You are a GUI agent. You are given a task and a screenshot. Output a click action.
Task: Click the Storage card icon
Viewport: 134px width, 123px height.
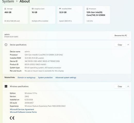coord(5,9)
